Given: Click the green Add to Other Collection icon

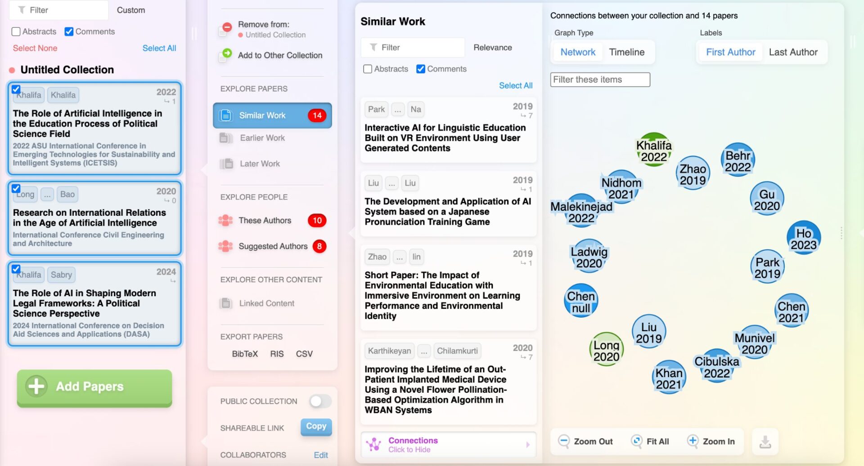Looking at the screenshot, I should tap(227, 54).
